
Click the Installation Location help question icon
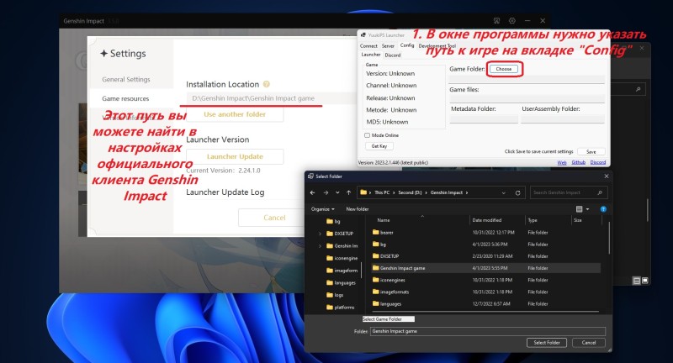[267, 85]
